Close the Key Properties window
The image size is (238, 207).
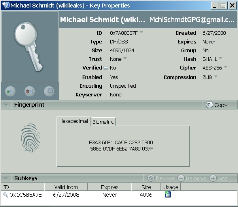tap(232, 6)
